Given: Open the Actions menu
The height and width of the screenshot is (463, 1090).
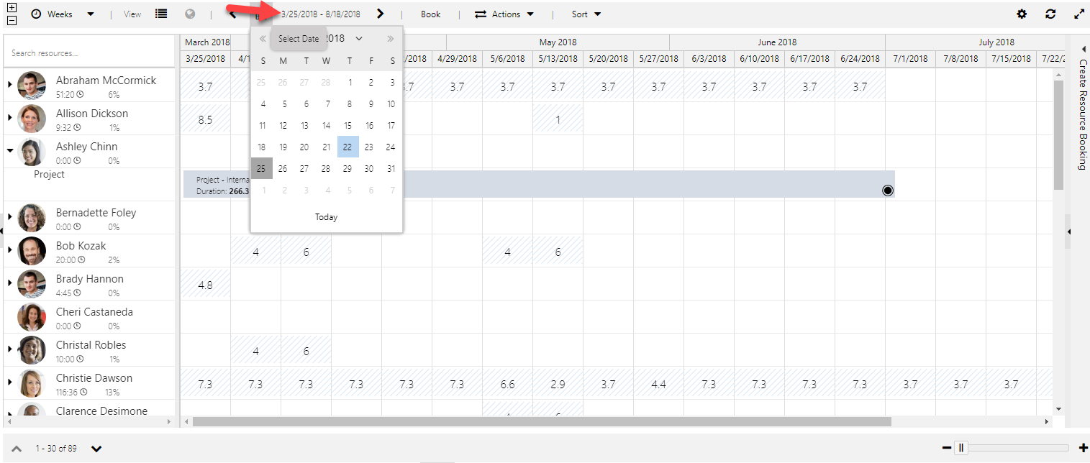Looking at the screenshot, I should pyautogui.click(x=504, y=14).
